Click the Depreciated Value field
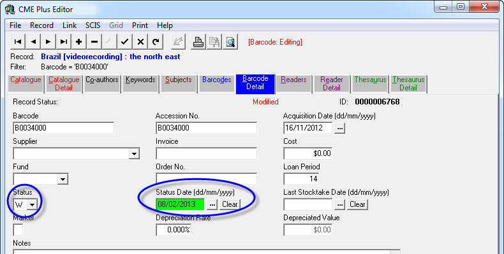The width and height of the screenshot is (504, 254). tap(308, 230)
